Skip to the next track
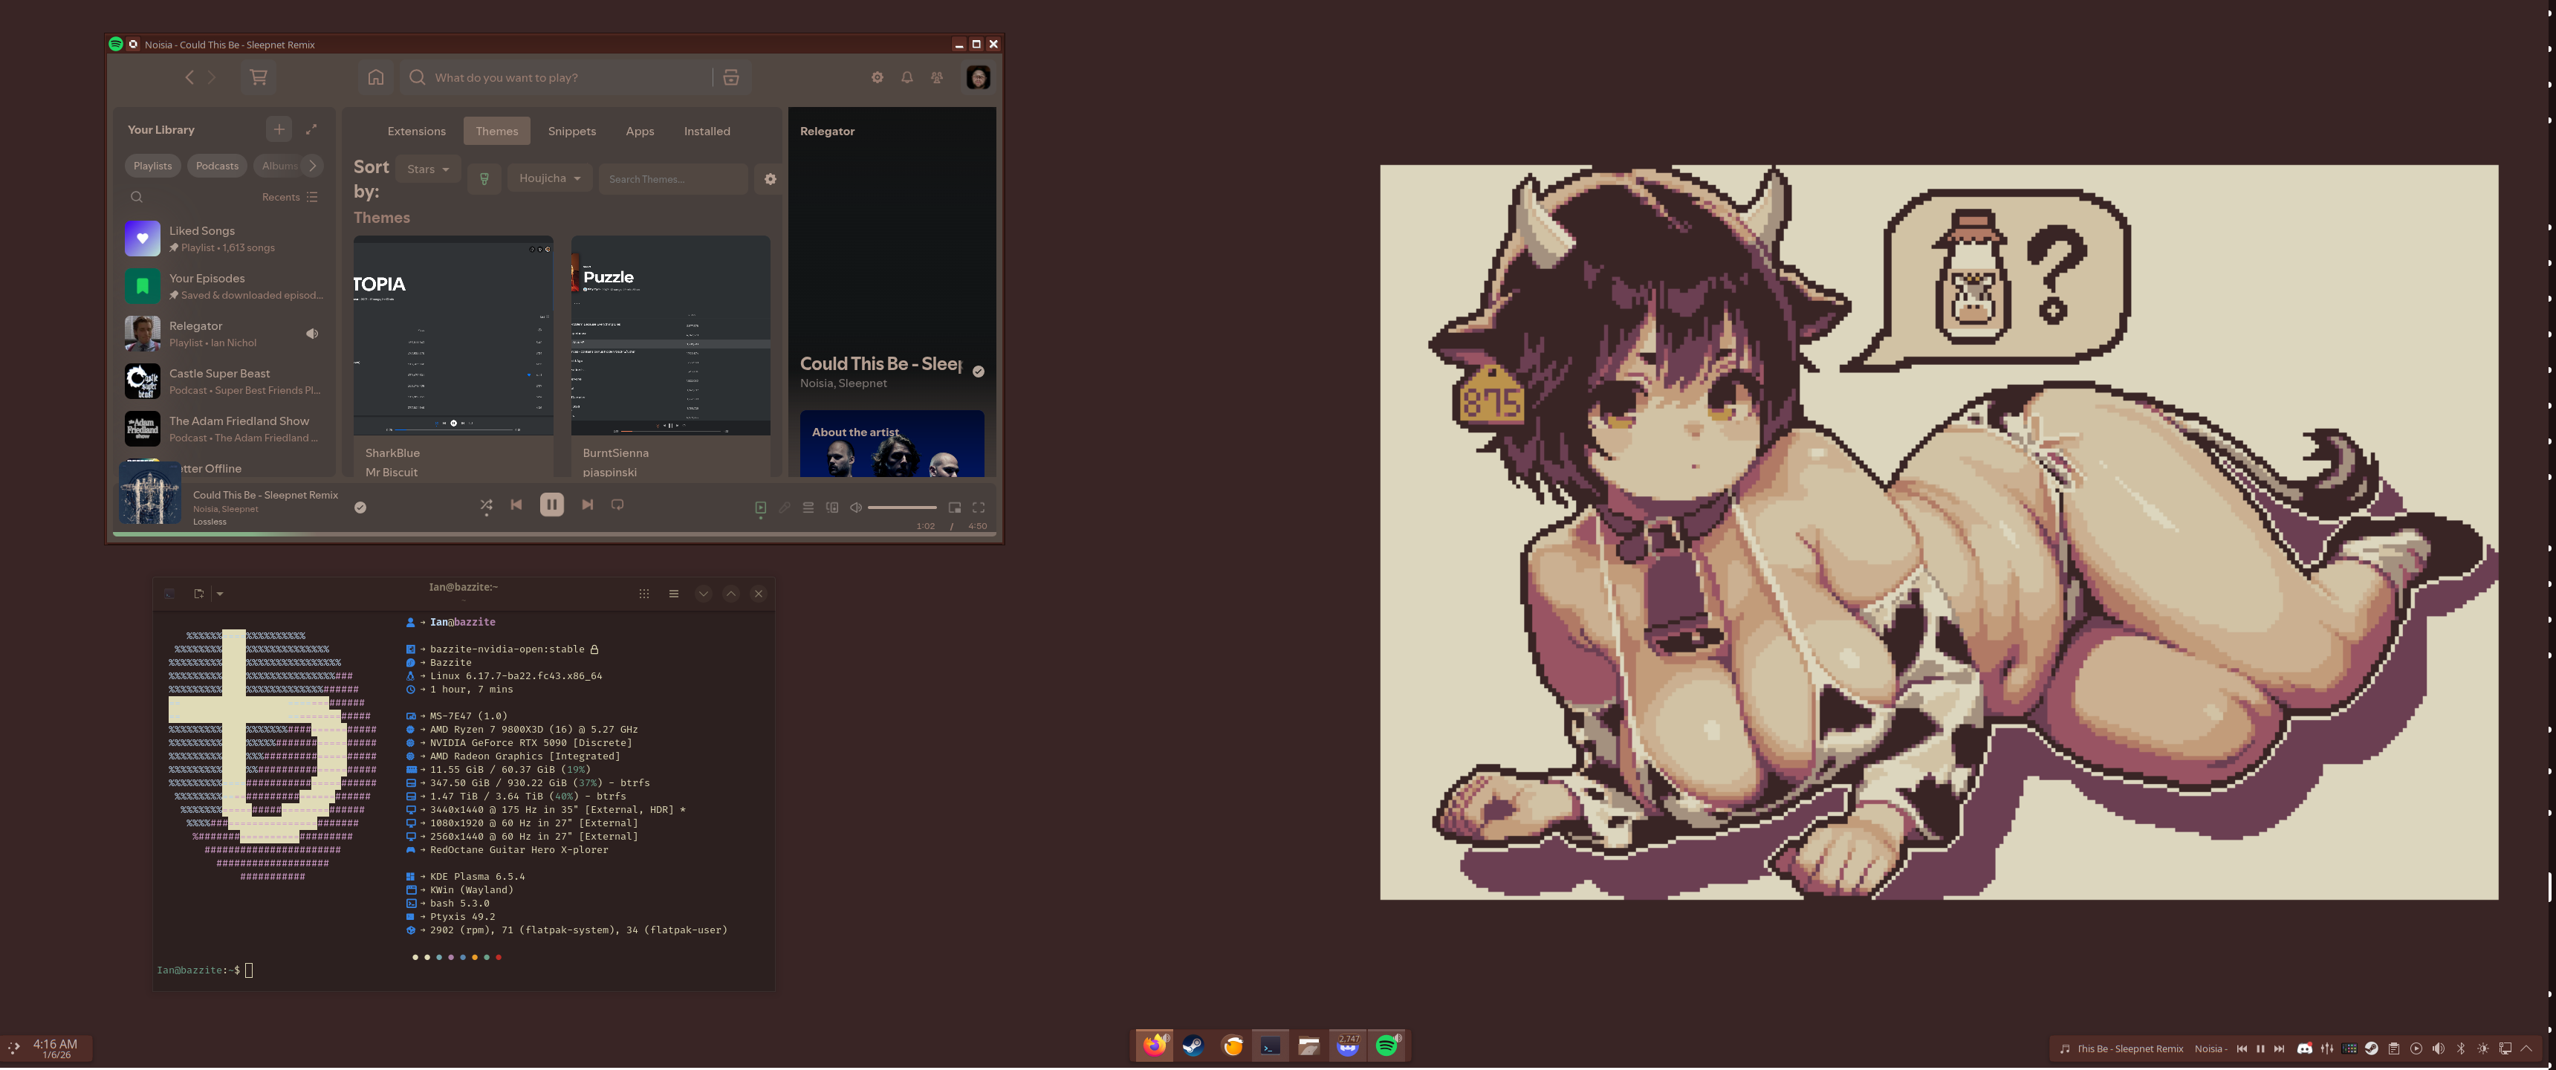The height and width of the screenshot is (1070, 2556). pyautogui.click(x=588, y=505)
